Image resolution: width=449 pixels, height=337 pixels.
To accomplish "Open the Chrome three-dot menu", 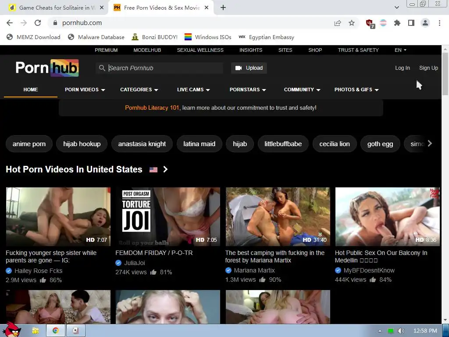I will point(439,23).
